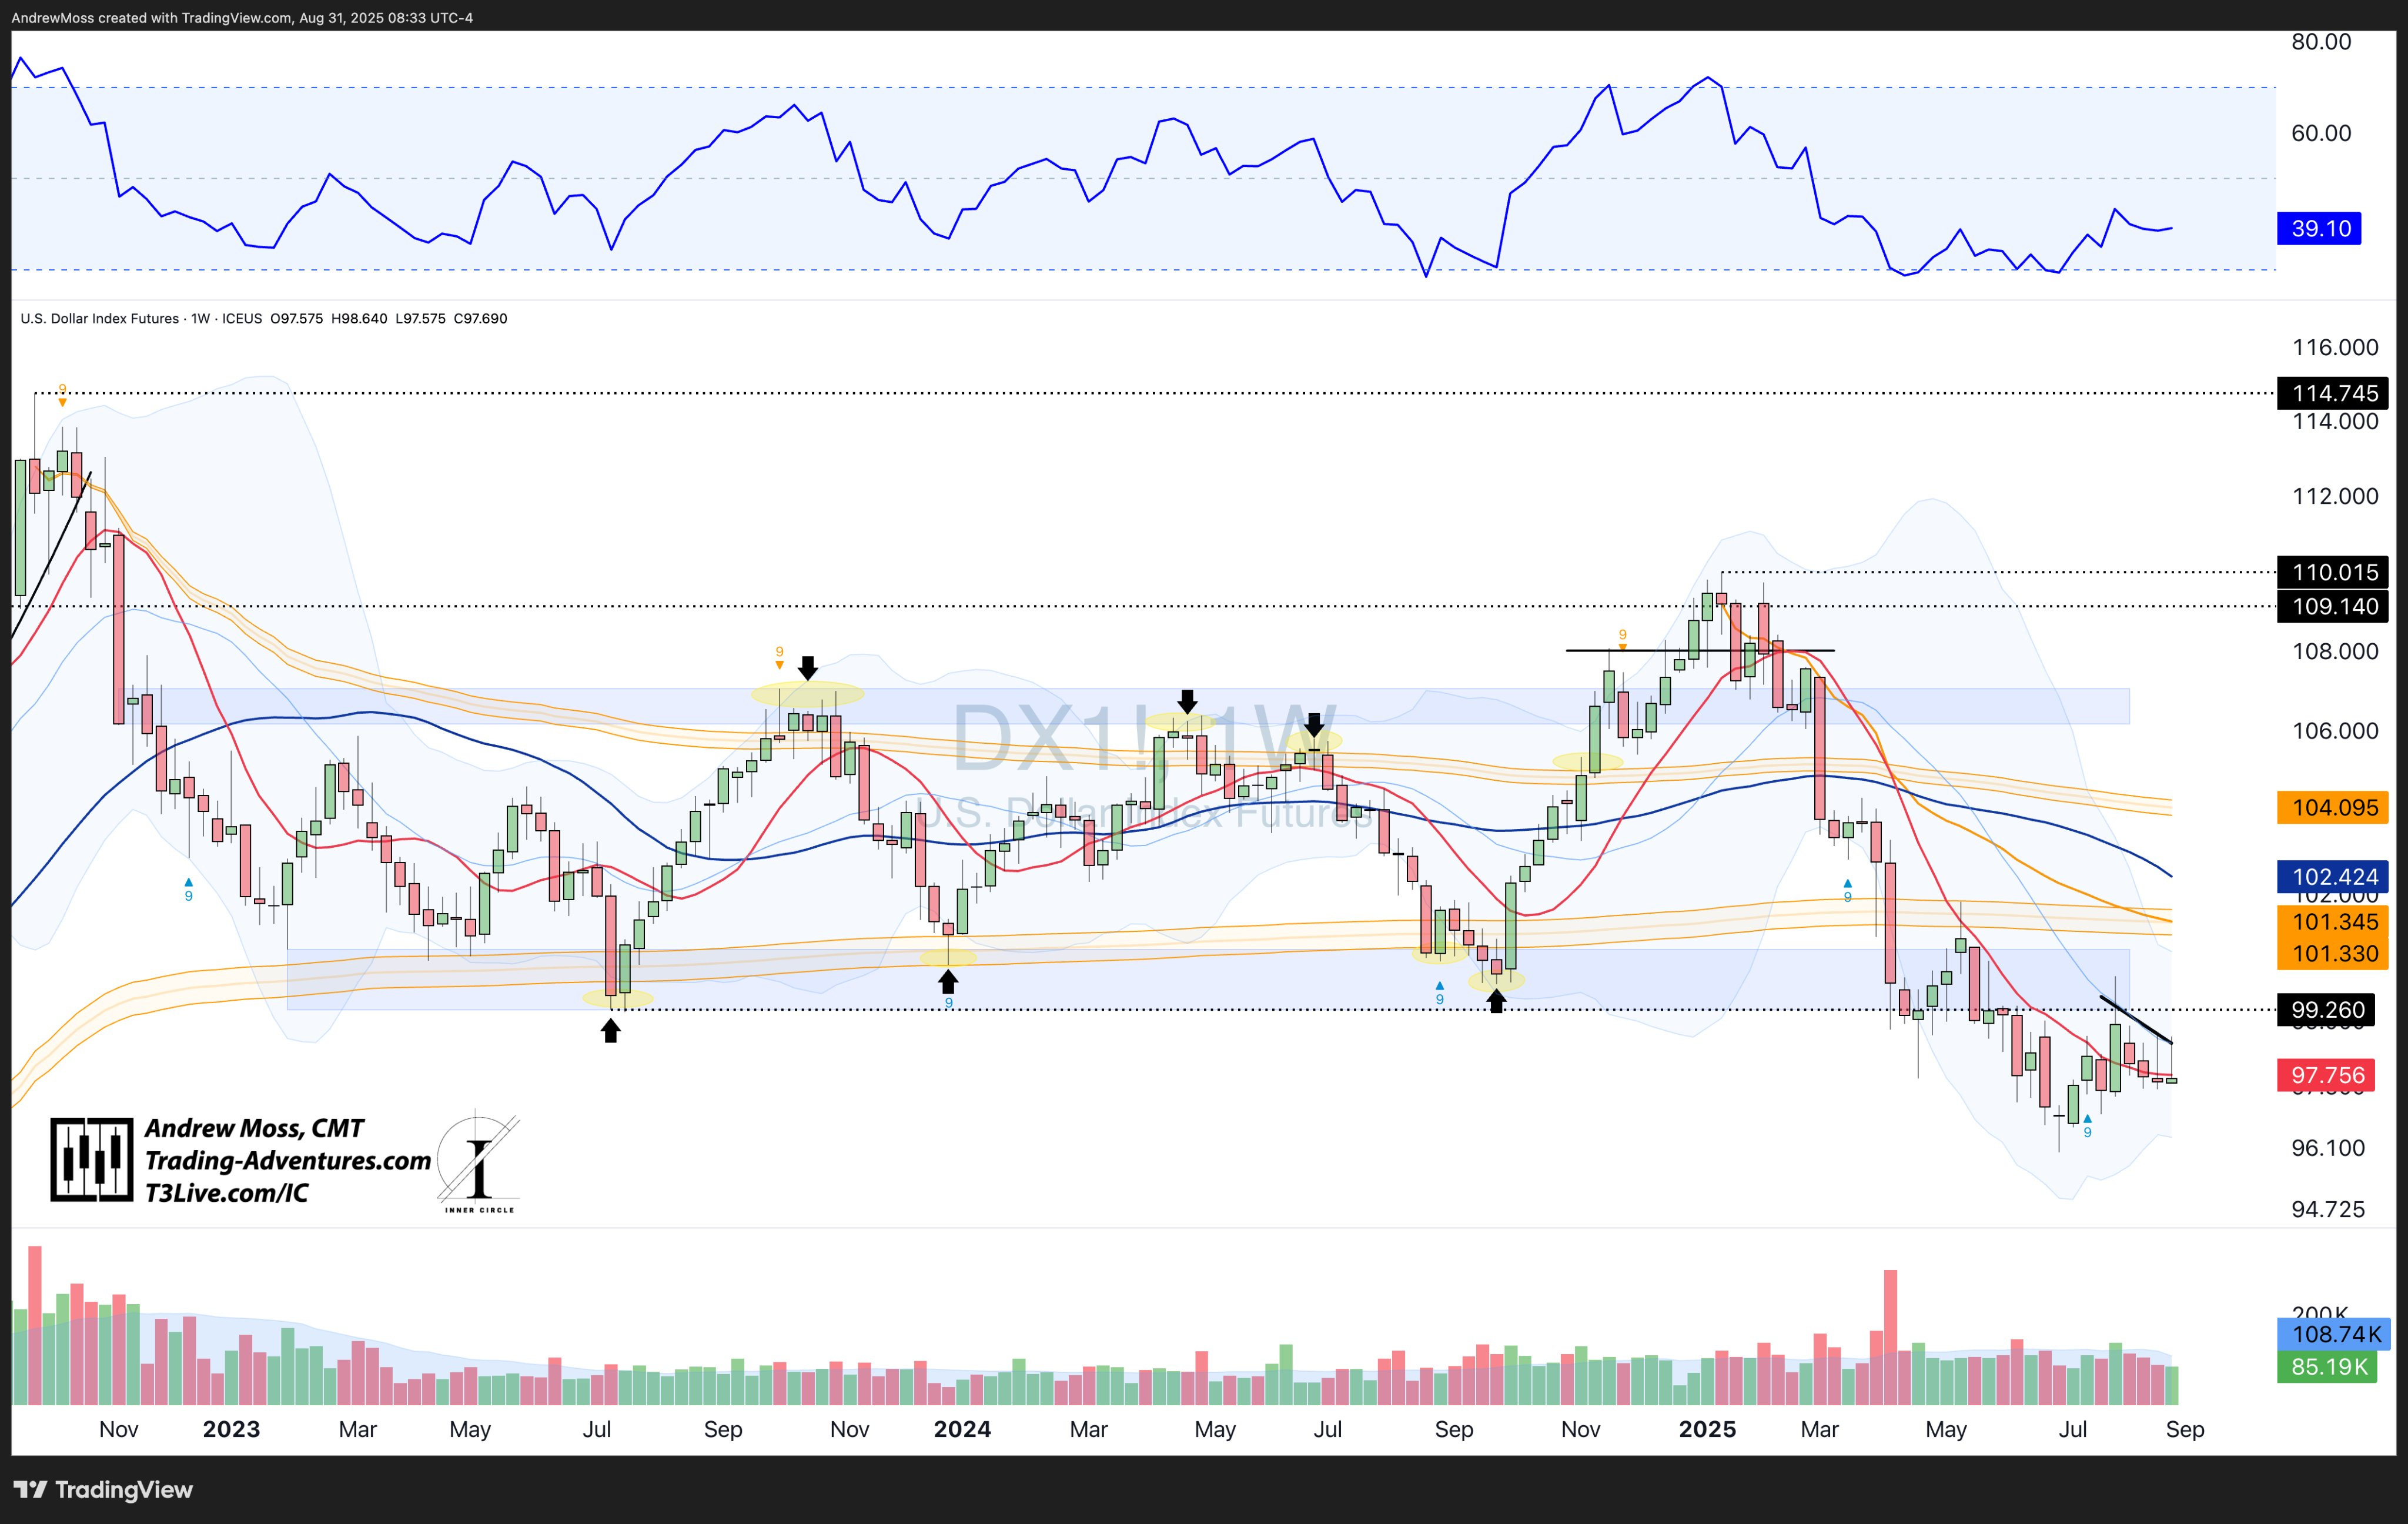This screenshot has width=2408, height=1524.
Task: Click black up arrow below October 2024 low
Action: 1496,1000
